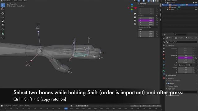Expand the Bendy Bones panel
Screen dimensions: 198x111
172,76
